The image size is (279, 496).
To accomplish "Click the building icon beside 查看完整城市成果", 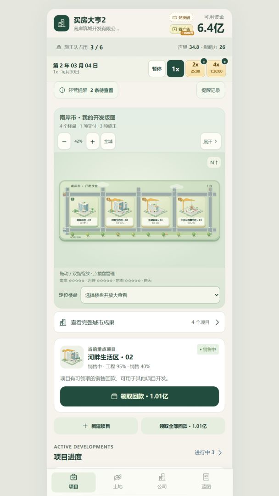I will [x=63, y=322].
